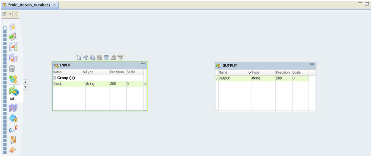The image size is (372, 157).
Task: Click the OUTPUT box title bar
Action: click(265, 66)
